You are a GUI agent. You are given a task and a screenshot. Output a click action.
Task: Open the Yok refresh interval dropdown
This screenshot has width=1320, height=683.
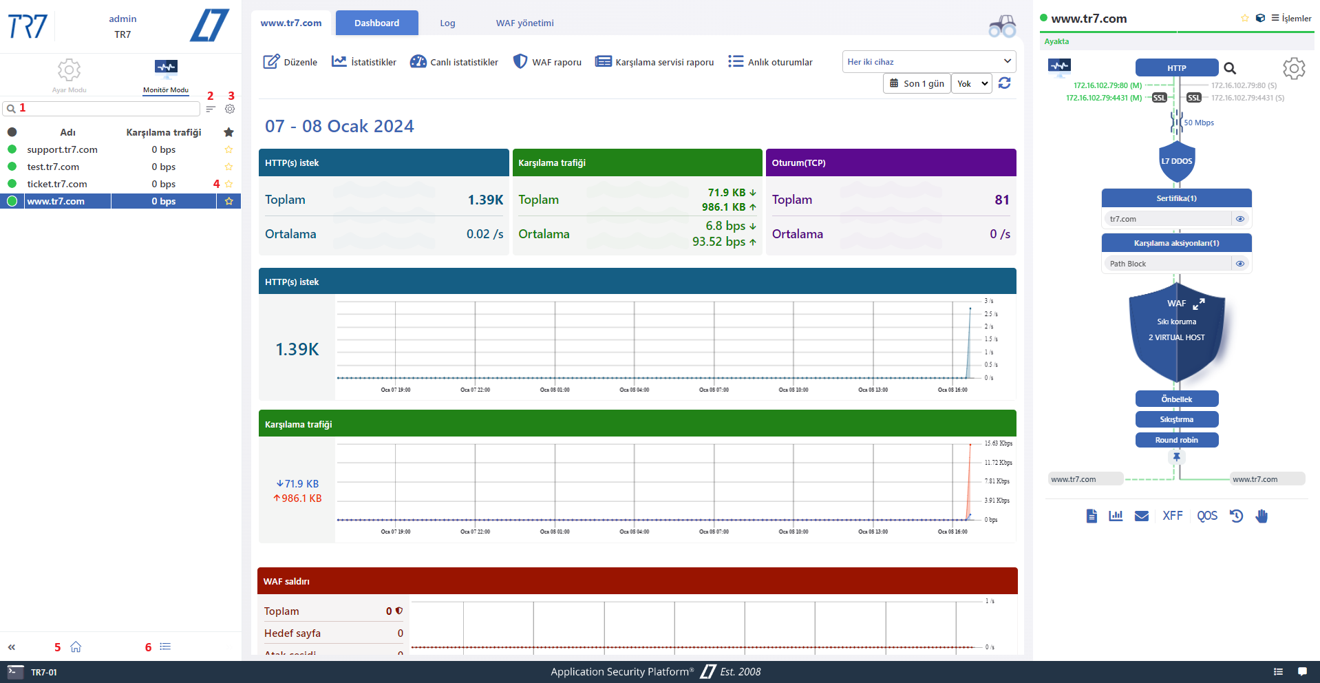[972, 83]
